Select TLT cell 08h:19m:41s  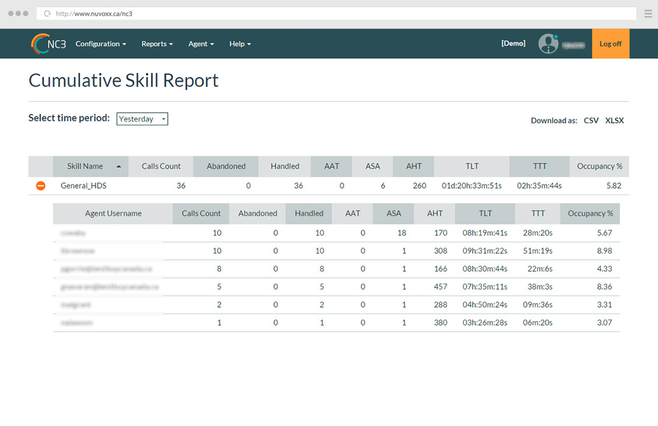(x=485, y=232)
